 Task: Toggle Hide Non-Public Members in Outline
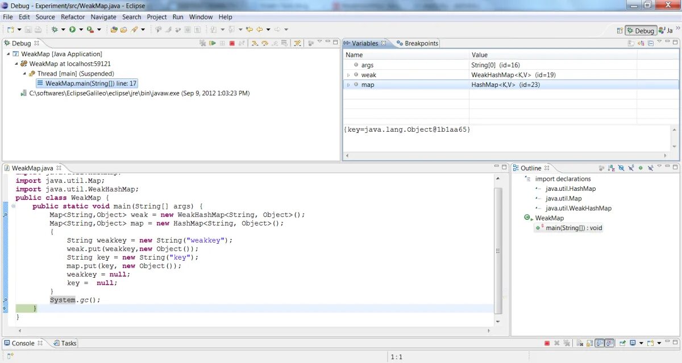[641, 168]
